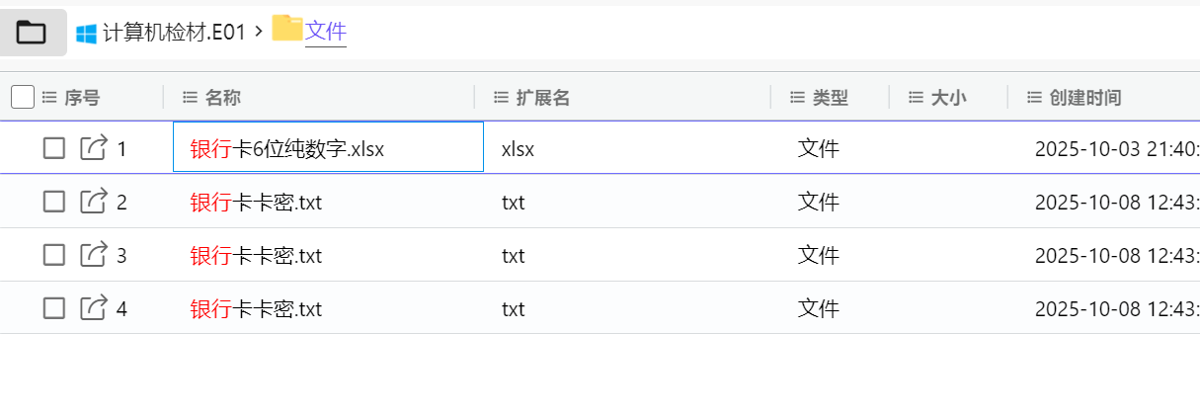
Task: Sort by the 创建时间 column header
Action: [x=1084, y=98]
